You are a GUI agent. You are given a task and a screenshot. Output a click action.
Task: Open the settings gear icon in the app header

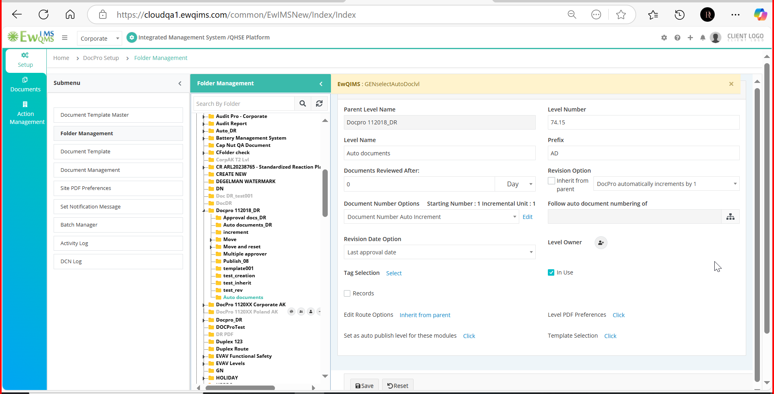pos(664,38)
